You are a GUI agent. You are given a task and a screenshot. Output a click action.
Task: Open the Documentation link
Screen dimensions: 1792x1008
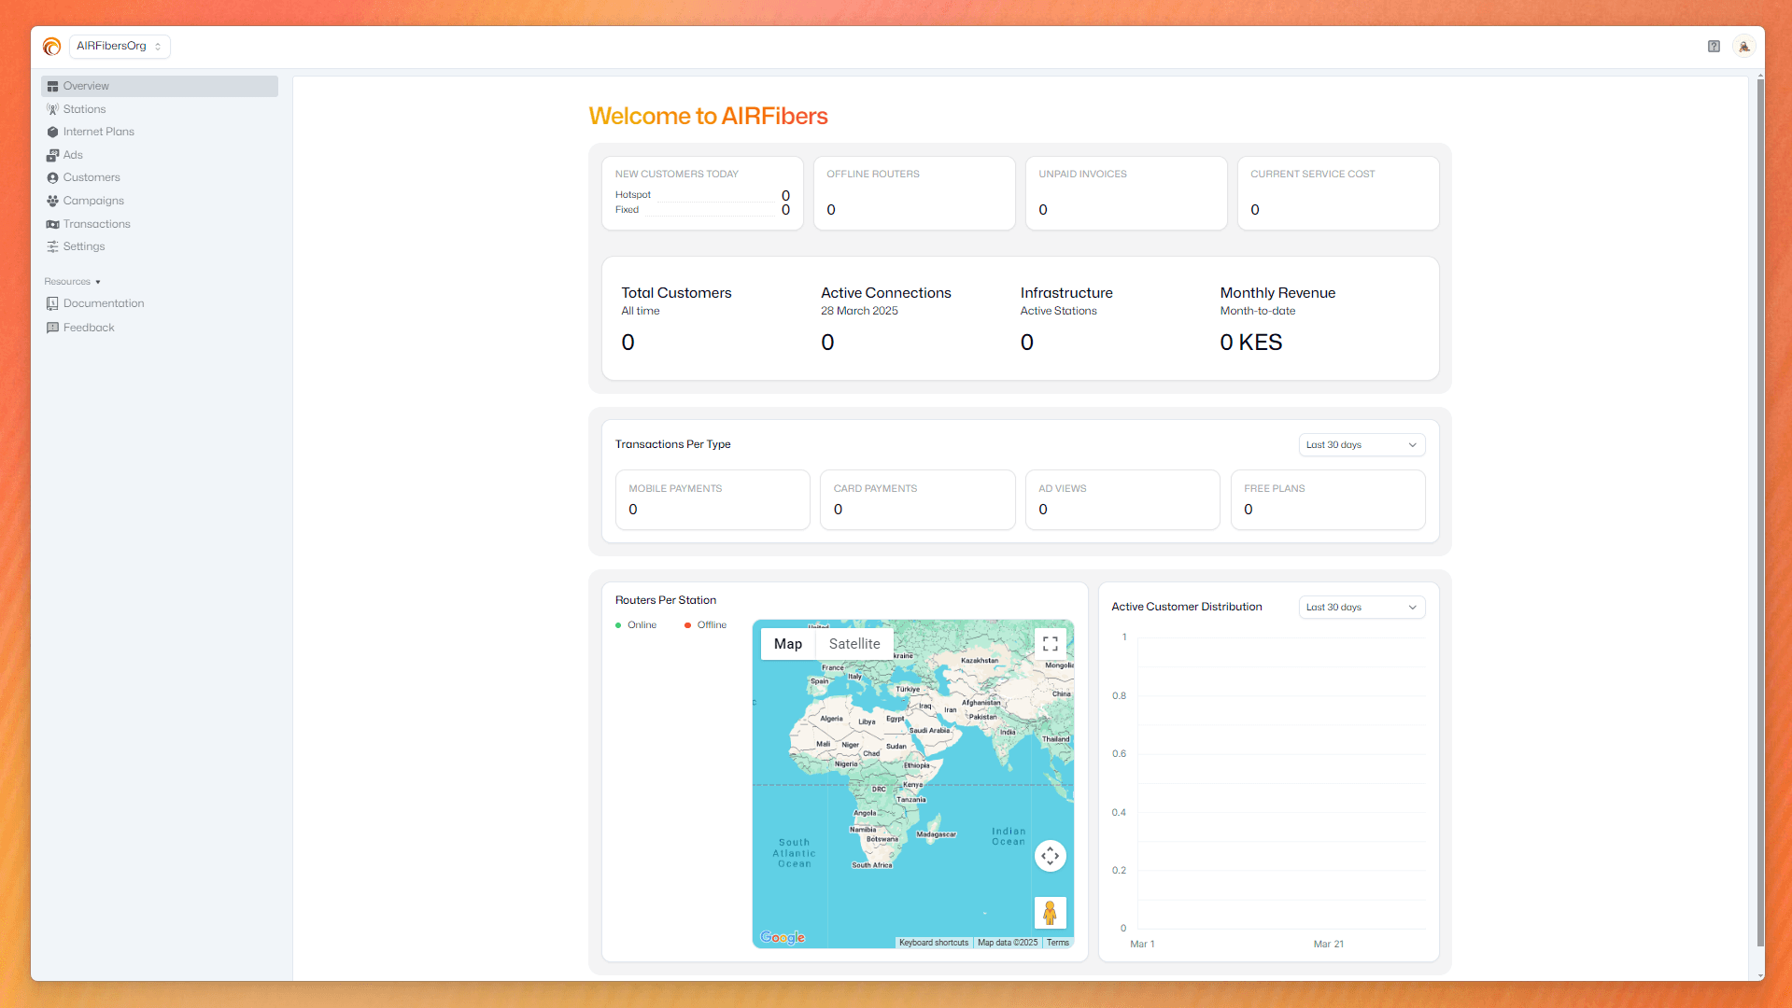coord(103,303)
